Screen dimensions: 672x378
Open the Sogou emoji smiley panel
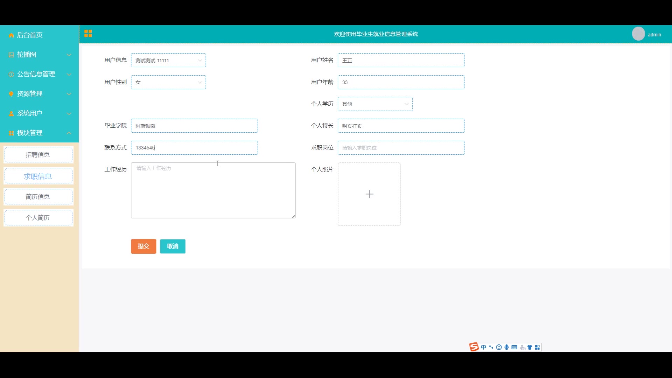point(499,347)
